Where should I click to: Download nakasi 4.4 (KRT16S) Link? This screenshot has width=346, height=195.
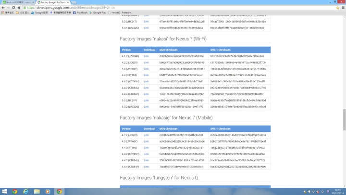(x=146, y=75)
